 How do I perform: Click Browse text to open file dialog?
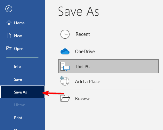(83, 99)
